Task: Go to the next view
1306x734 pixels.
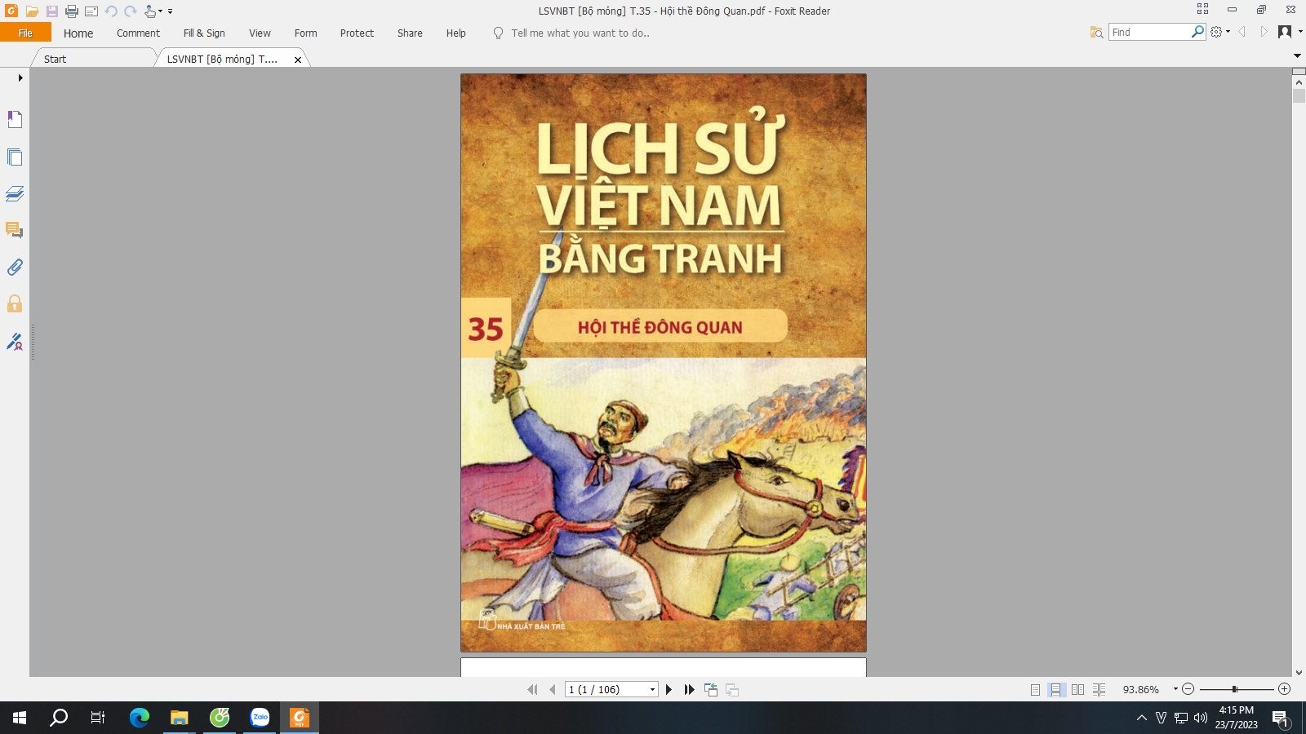Action: point(732,689)
